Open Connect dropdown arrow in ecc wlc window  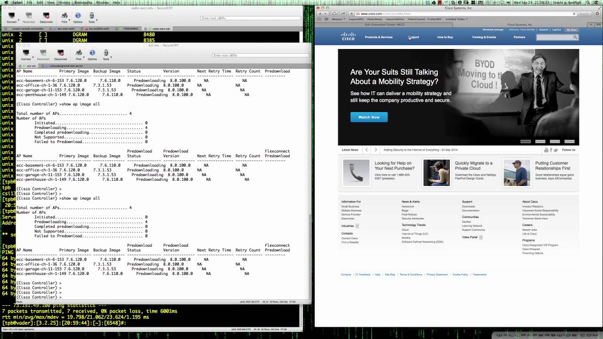(x=32, y=58)
